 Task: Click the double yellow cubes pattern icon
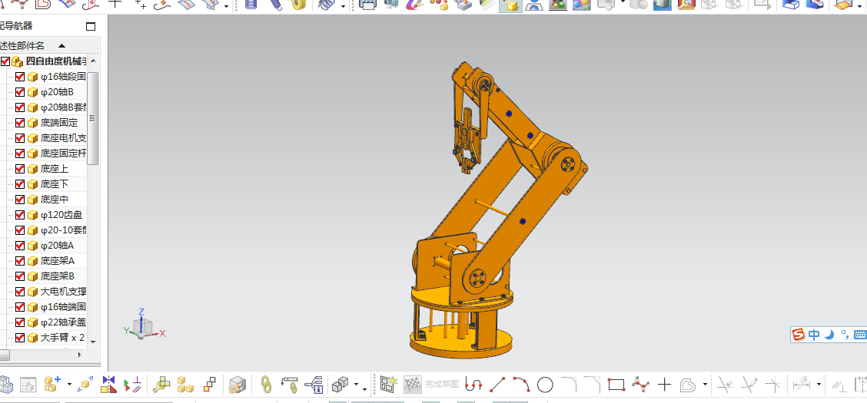185,385
